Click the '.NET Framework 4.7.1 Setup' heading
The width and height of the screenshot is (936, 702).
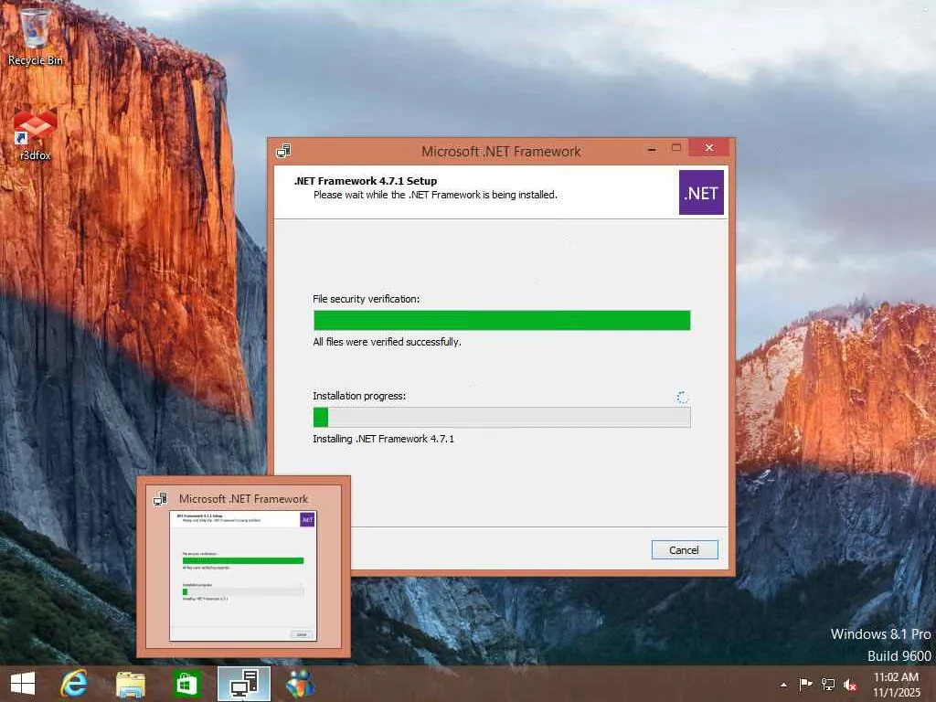tap(366, 181)
